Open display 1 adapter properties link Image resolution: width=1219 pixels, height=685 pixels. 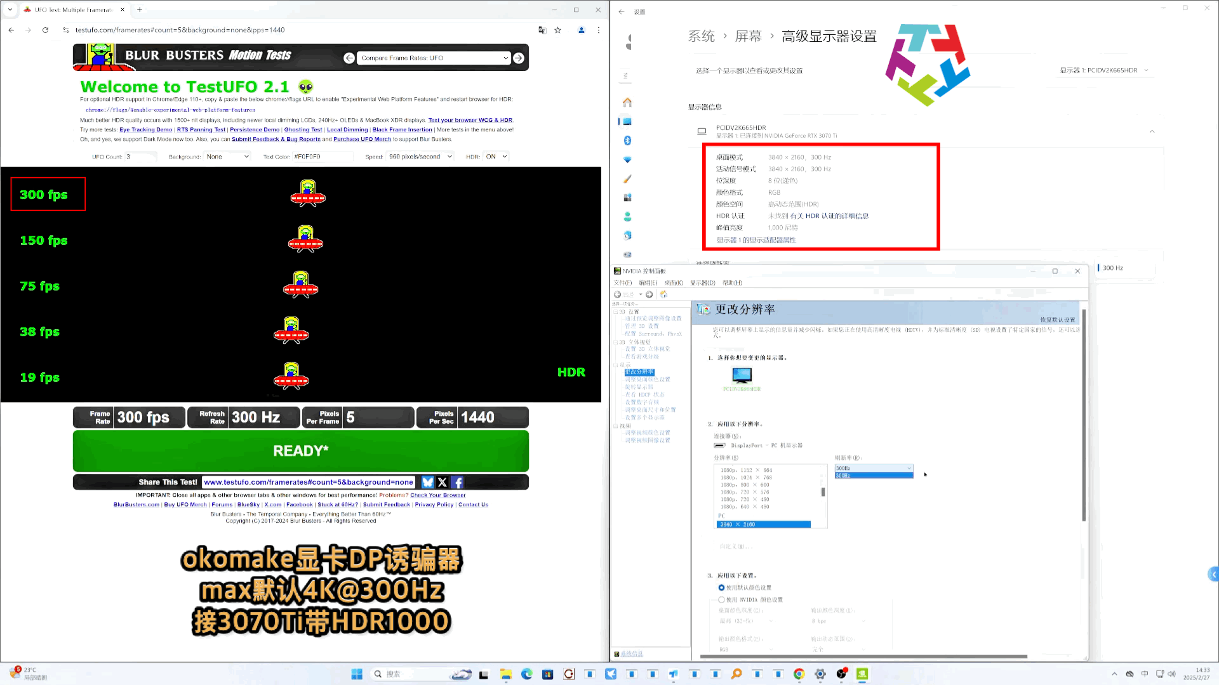[756, 240]
